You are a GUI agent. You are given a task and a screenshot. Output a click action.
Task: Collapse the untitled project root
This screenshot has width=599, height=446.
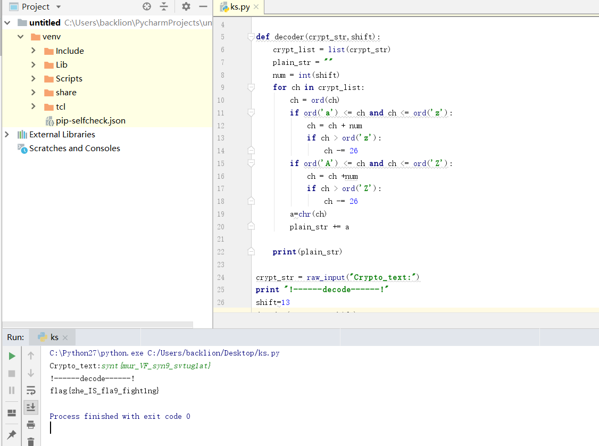point(7,23)
